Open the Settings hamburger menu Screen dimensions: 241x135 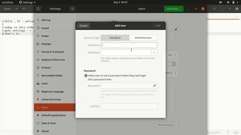[72, 9]
